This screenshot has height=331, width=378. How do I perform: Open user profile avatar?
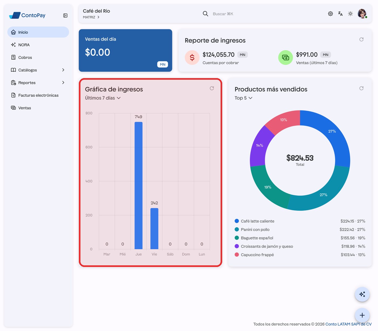point(362,14)
